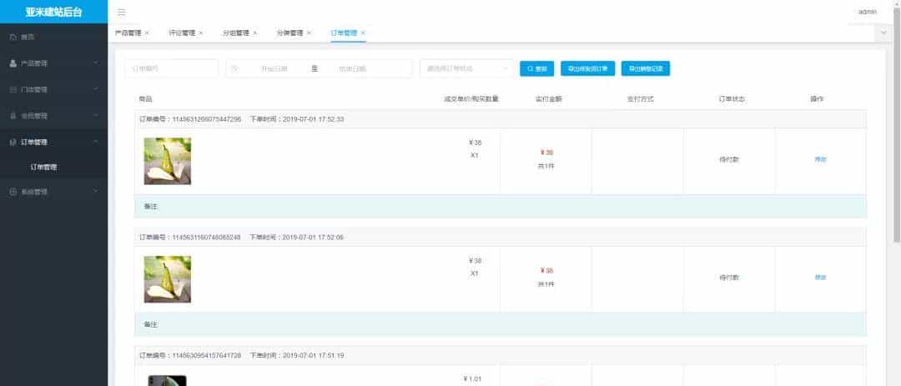Click the red ¥38 amount of order 17:52:06

[x=546, y=271]
